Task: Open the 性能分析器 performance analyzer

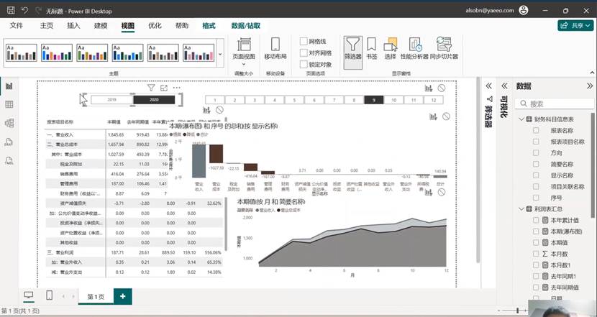Action: [x=414, y=48]
